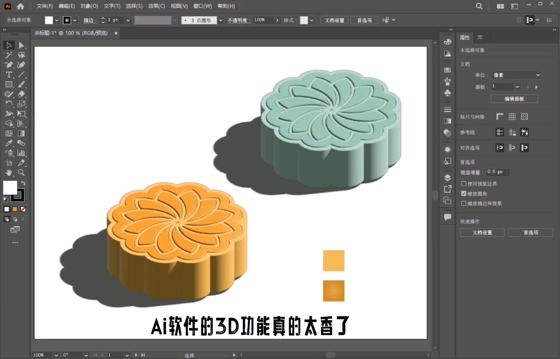Select the Type tool
The height and width of the screenshot is (359, 560).
click(9, 74)
